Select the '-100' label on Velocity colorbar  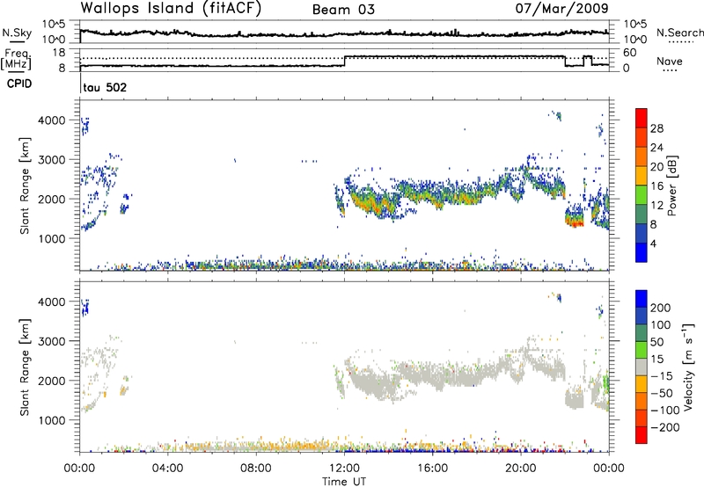click(x=665, y=411)
